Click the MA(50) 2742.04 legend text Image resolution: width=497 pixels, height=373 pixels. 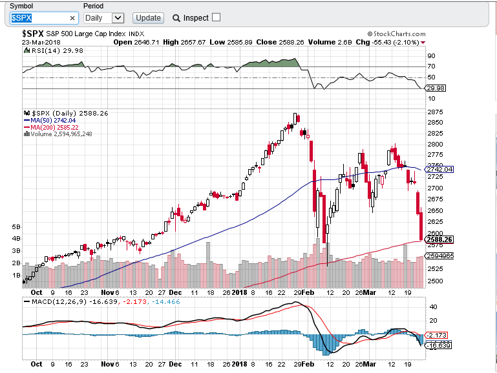tap(53, 121)
